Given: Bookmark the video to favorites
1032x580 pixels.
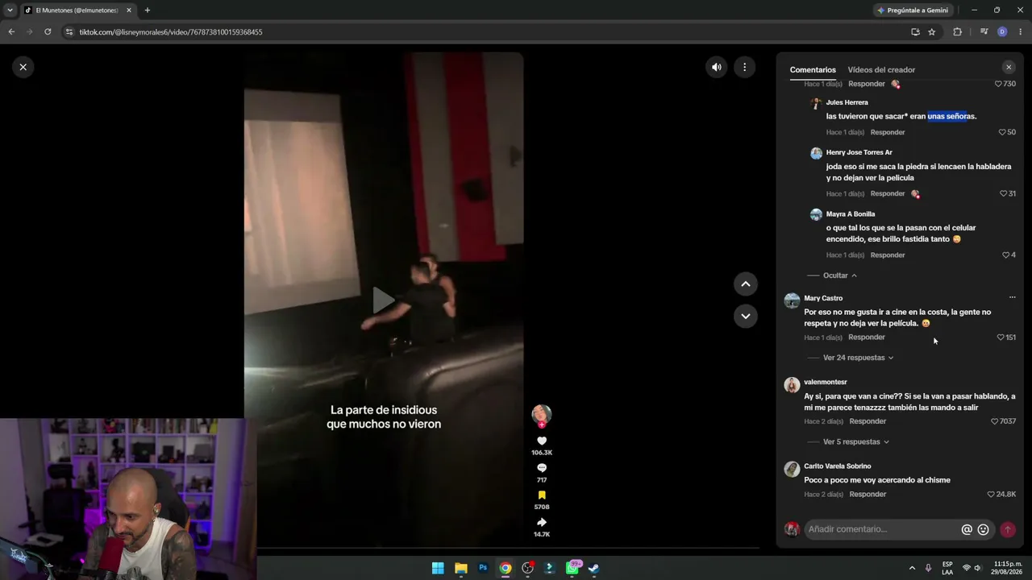Looking at the screenshot, I should (x=542, y=495).
